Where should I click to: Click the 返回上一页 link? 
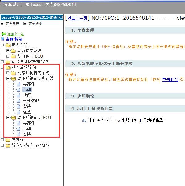click(x=78, y=18)
